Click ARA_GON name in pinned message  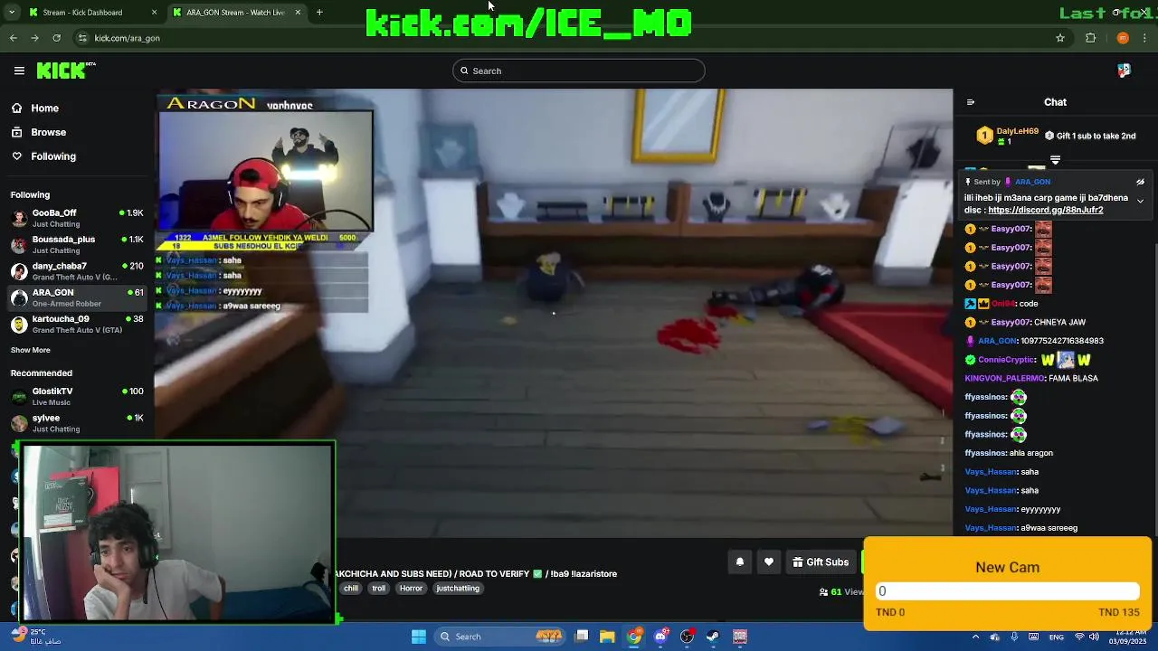(x=1032, y=182)
